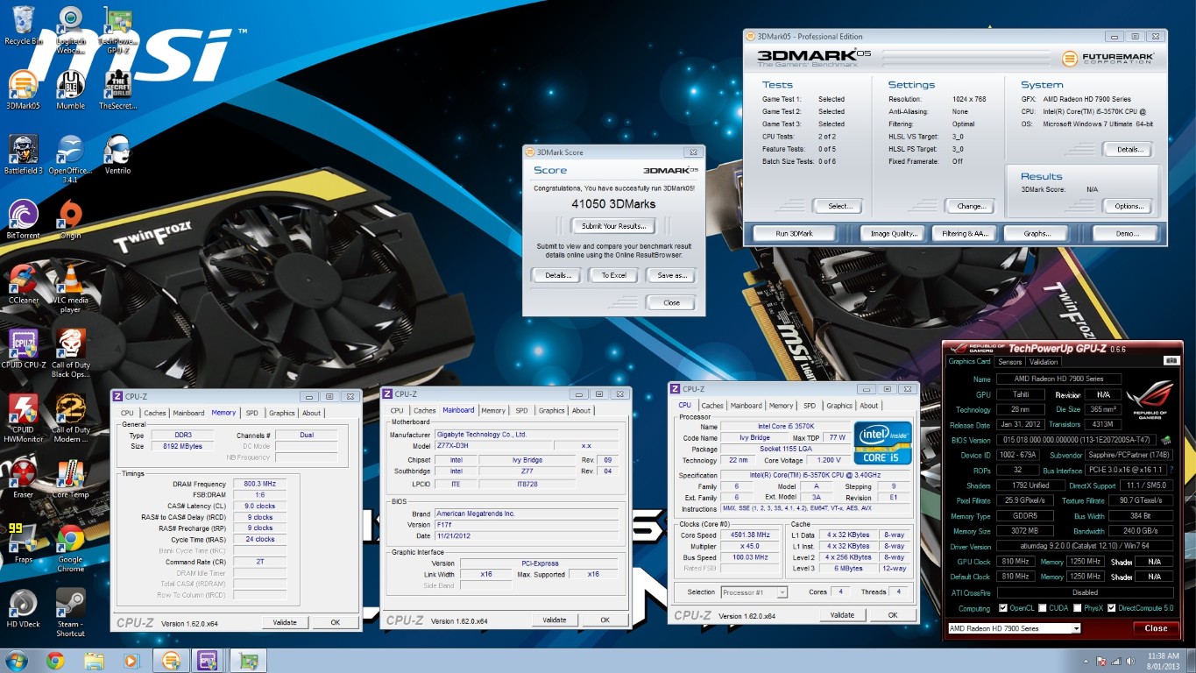Screen dimensions: 1196x673
Task: Click the Graphs button in 3DMark05
Action: [1037, 234]
